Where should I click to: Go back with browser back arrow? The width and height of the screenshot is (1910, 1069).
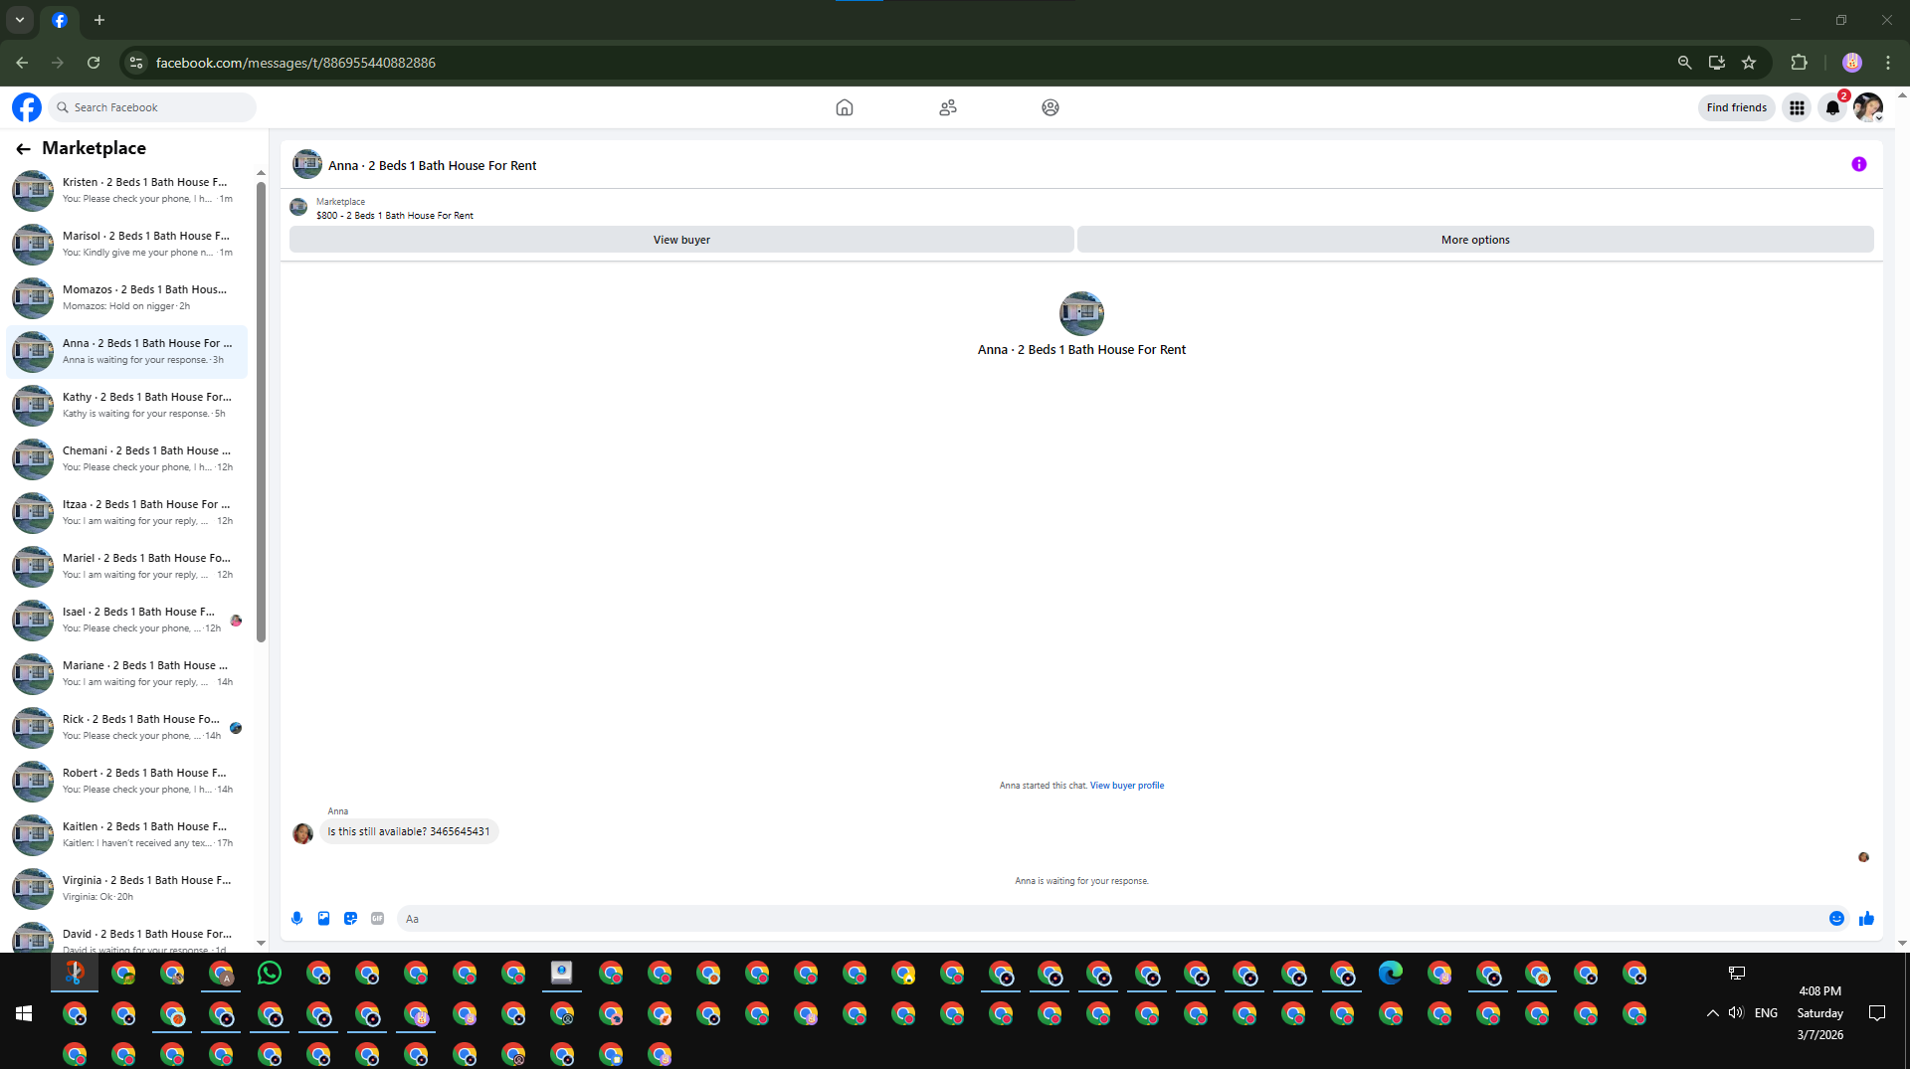(22, 63)
